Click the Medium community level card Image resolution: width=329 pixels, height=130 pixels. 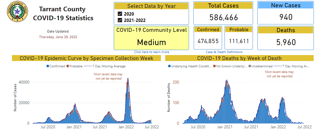pos(152,38)
